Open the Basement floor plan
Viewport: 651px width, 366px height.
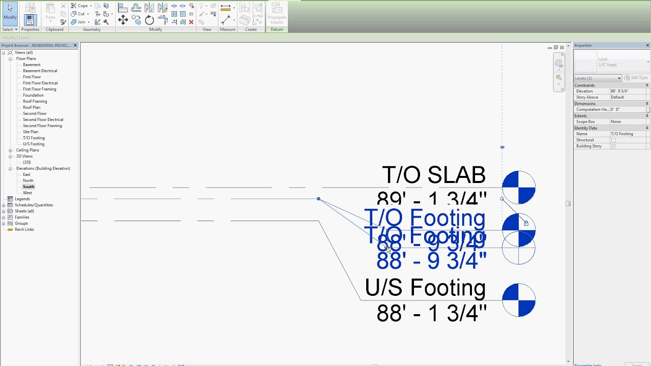click(32, 65)
